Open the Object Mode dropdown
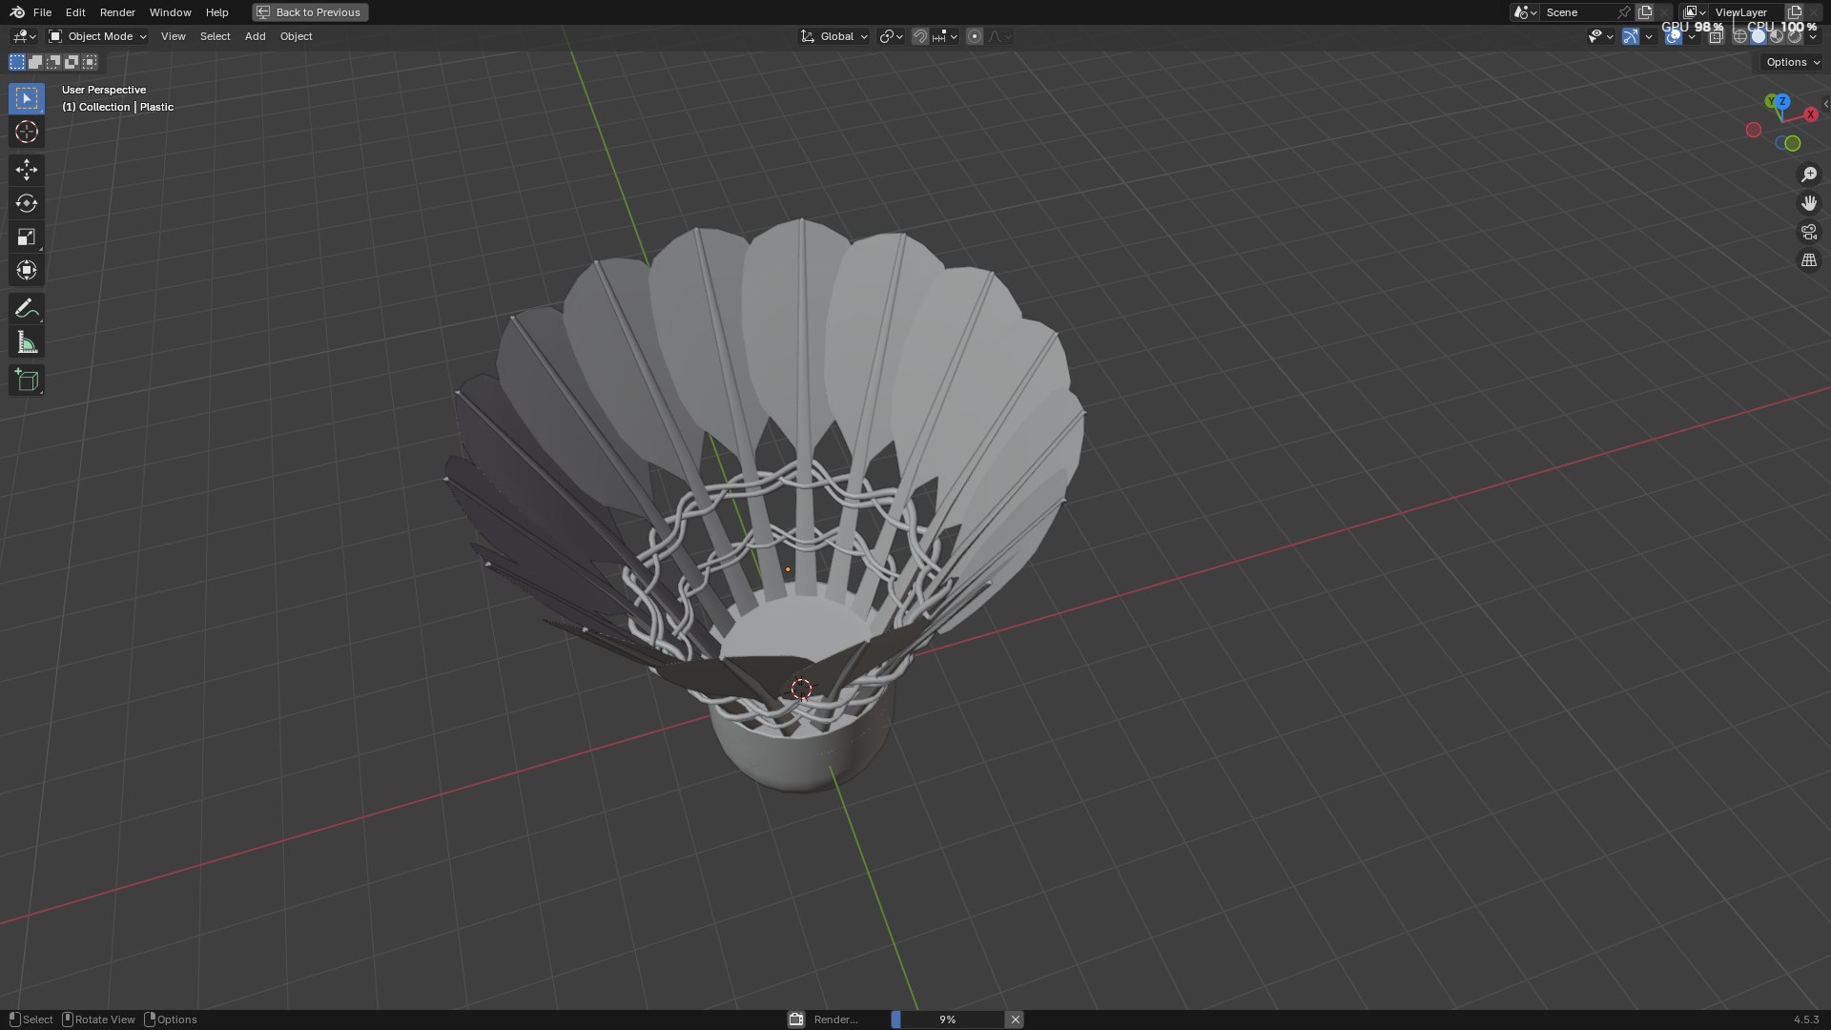This screenshot has width=1831, height=1030. coord(97,36)
